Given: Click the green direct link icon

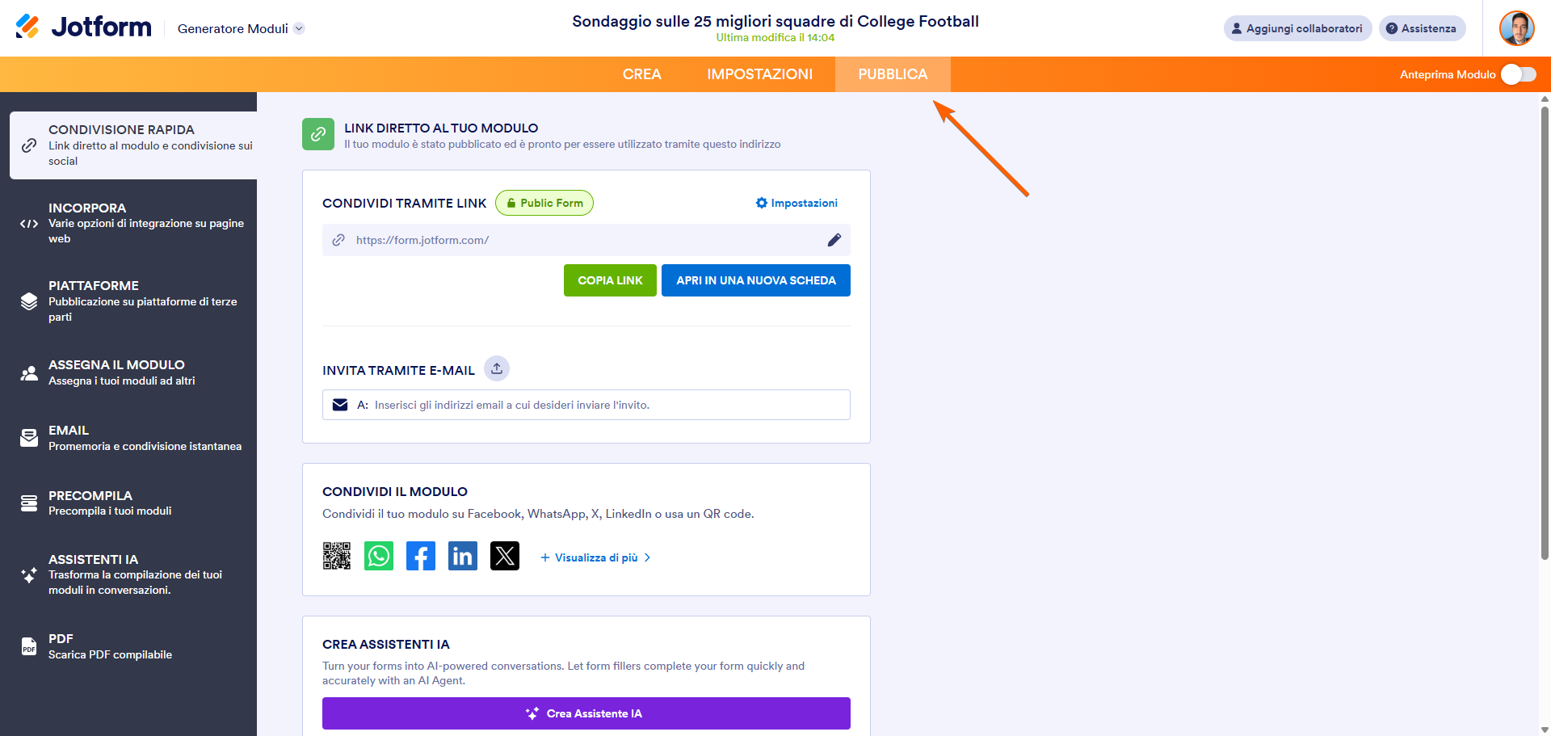Looking at the screenshot, I should [318, 134].
